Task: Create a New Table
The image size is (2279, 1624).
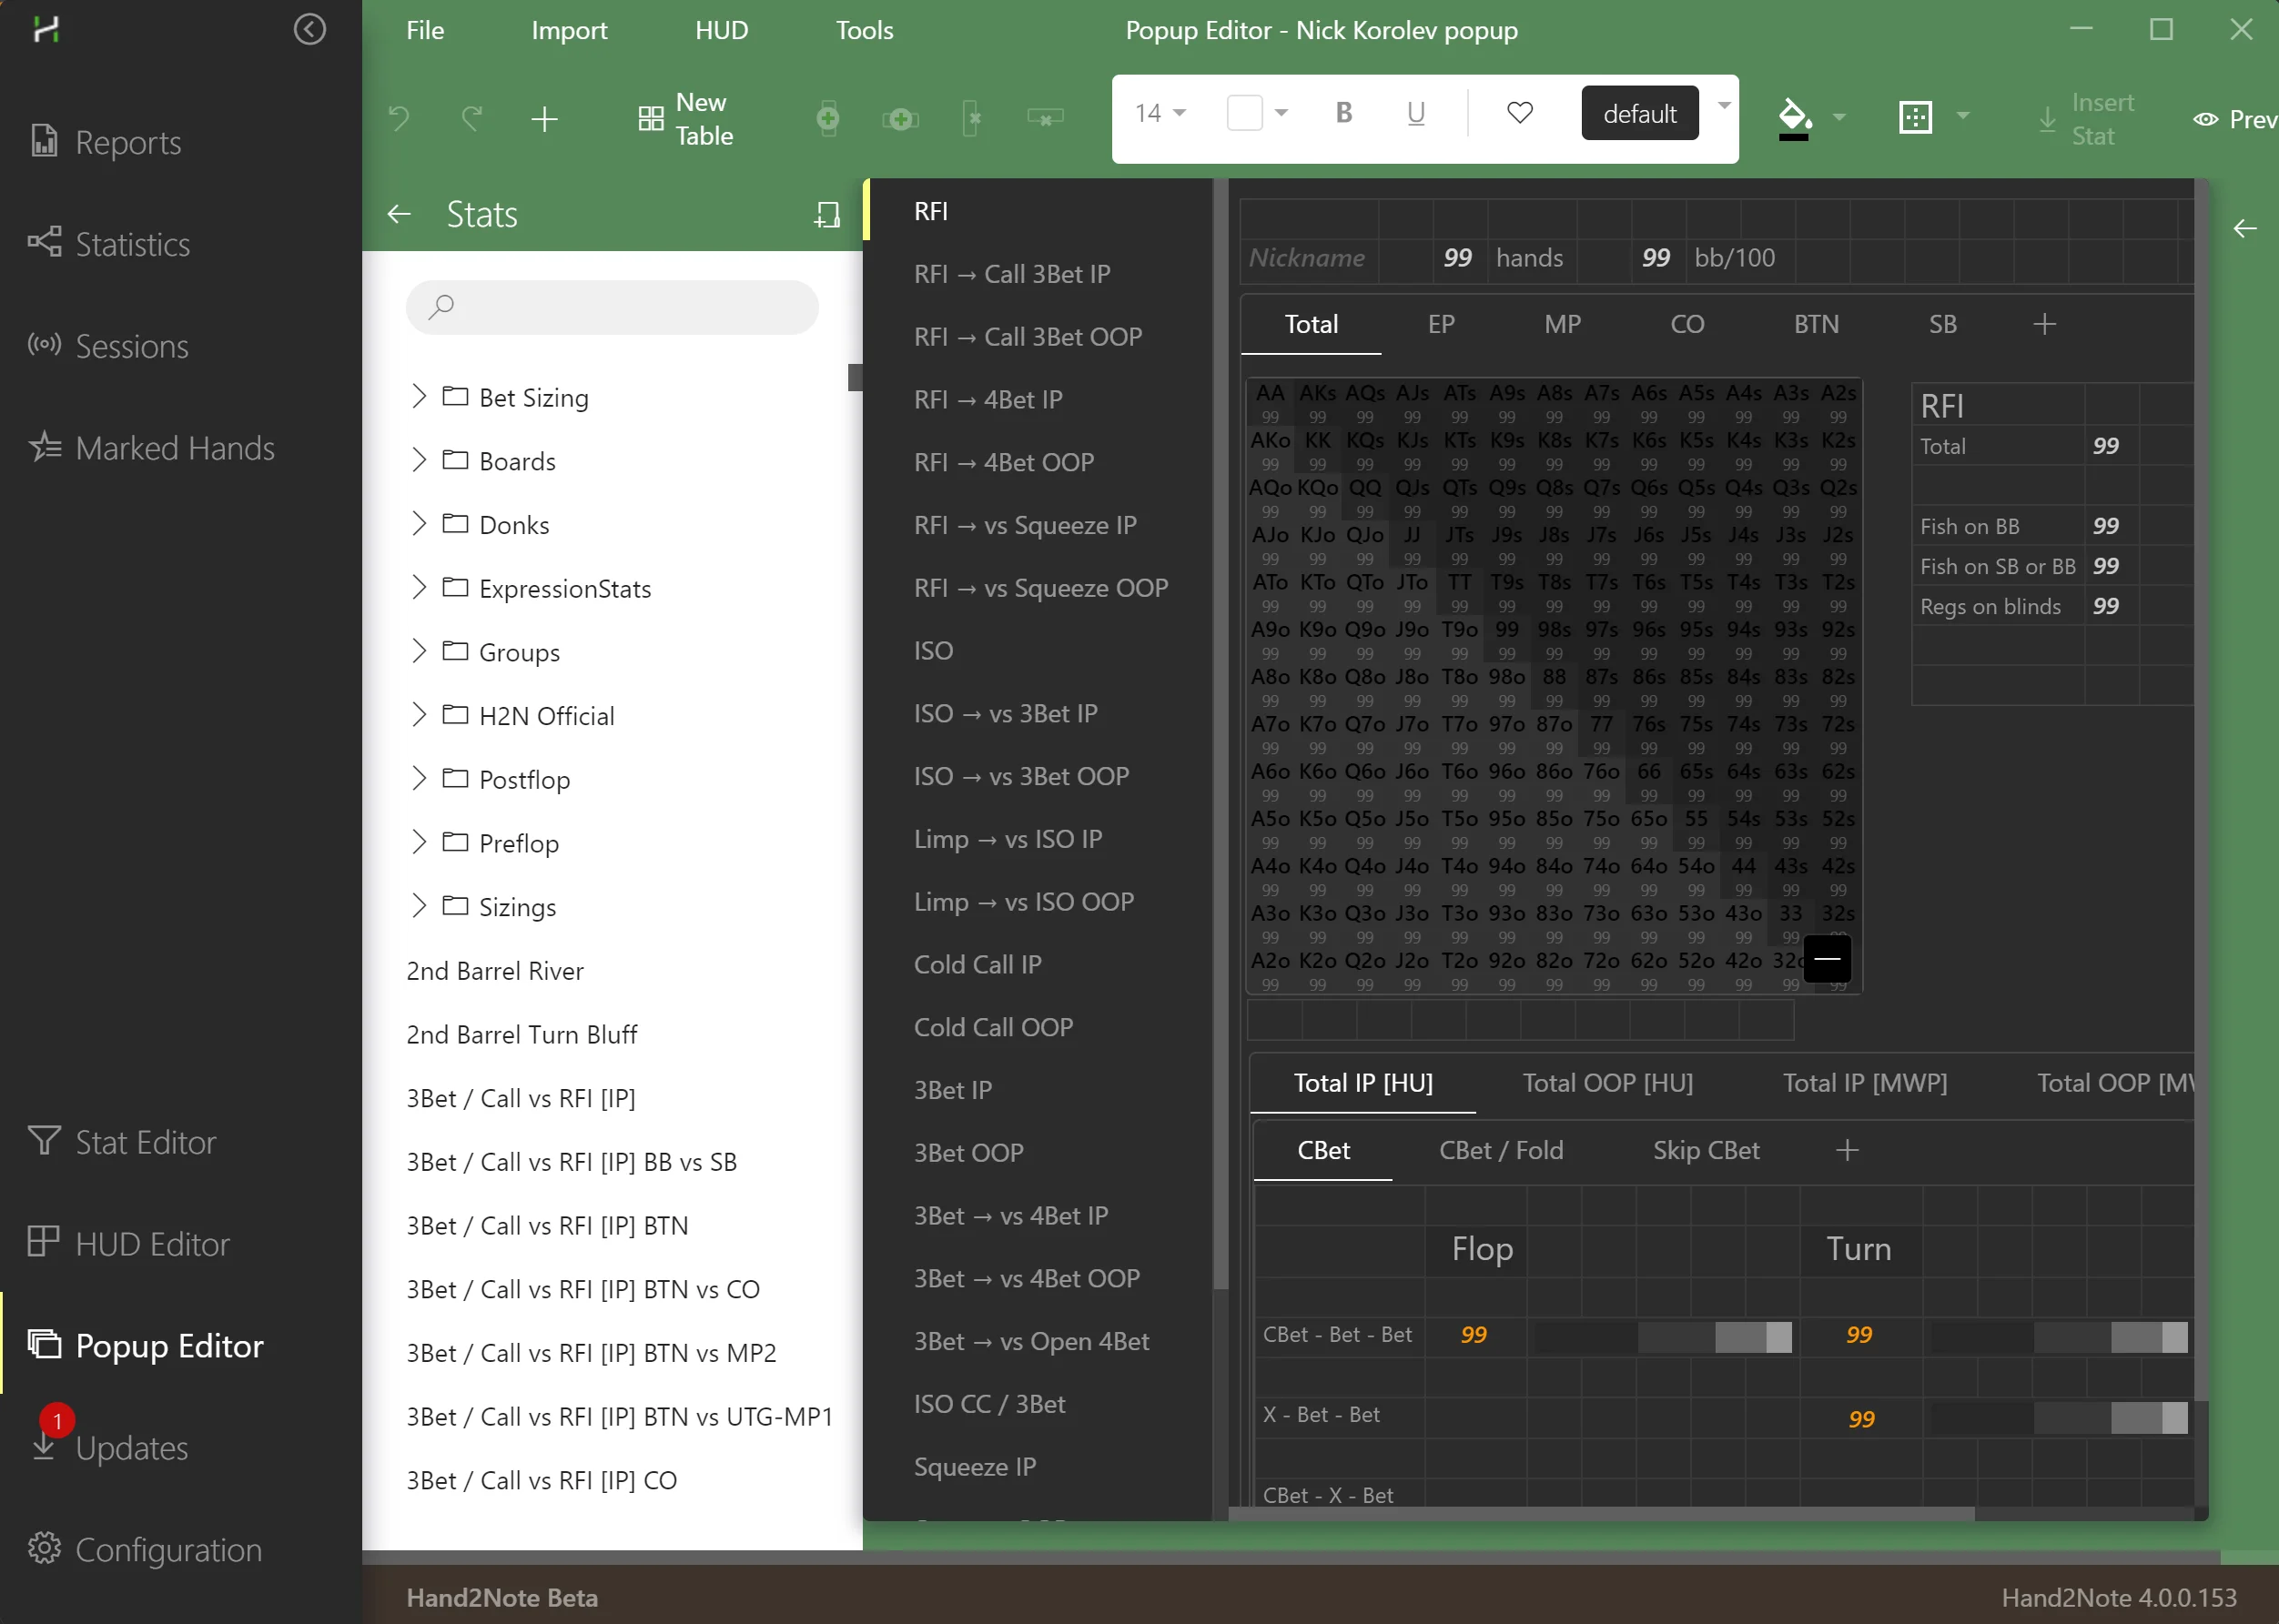Action: (x=687, y=118)
